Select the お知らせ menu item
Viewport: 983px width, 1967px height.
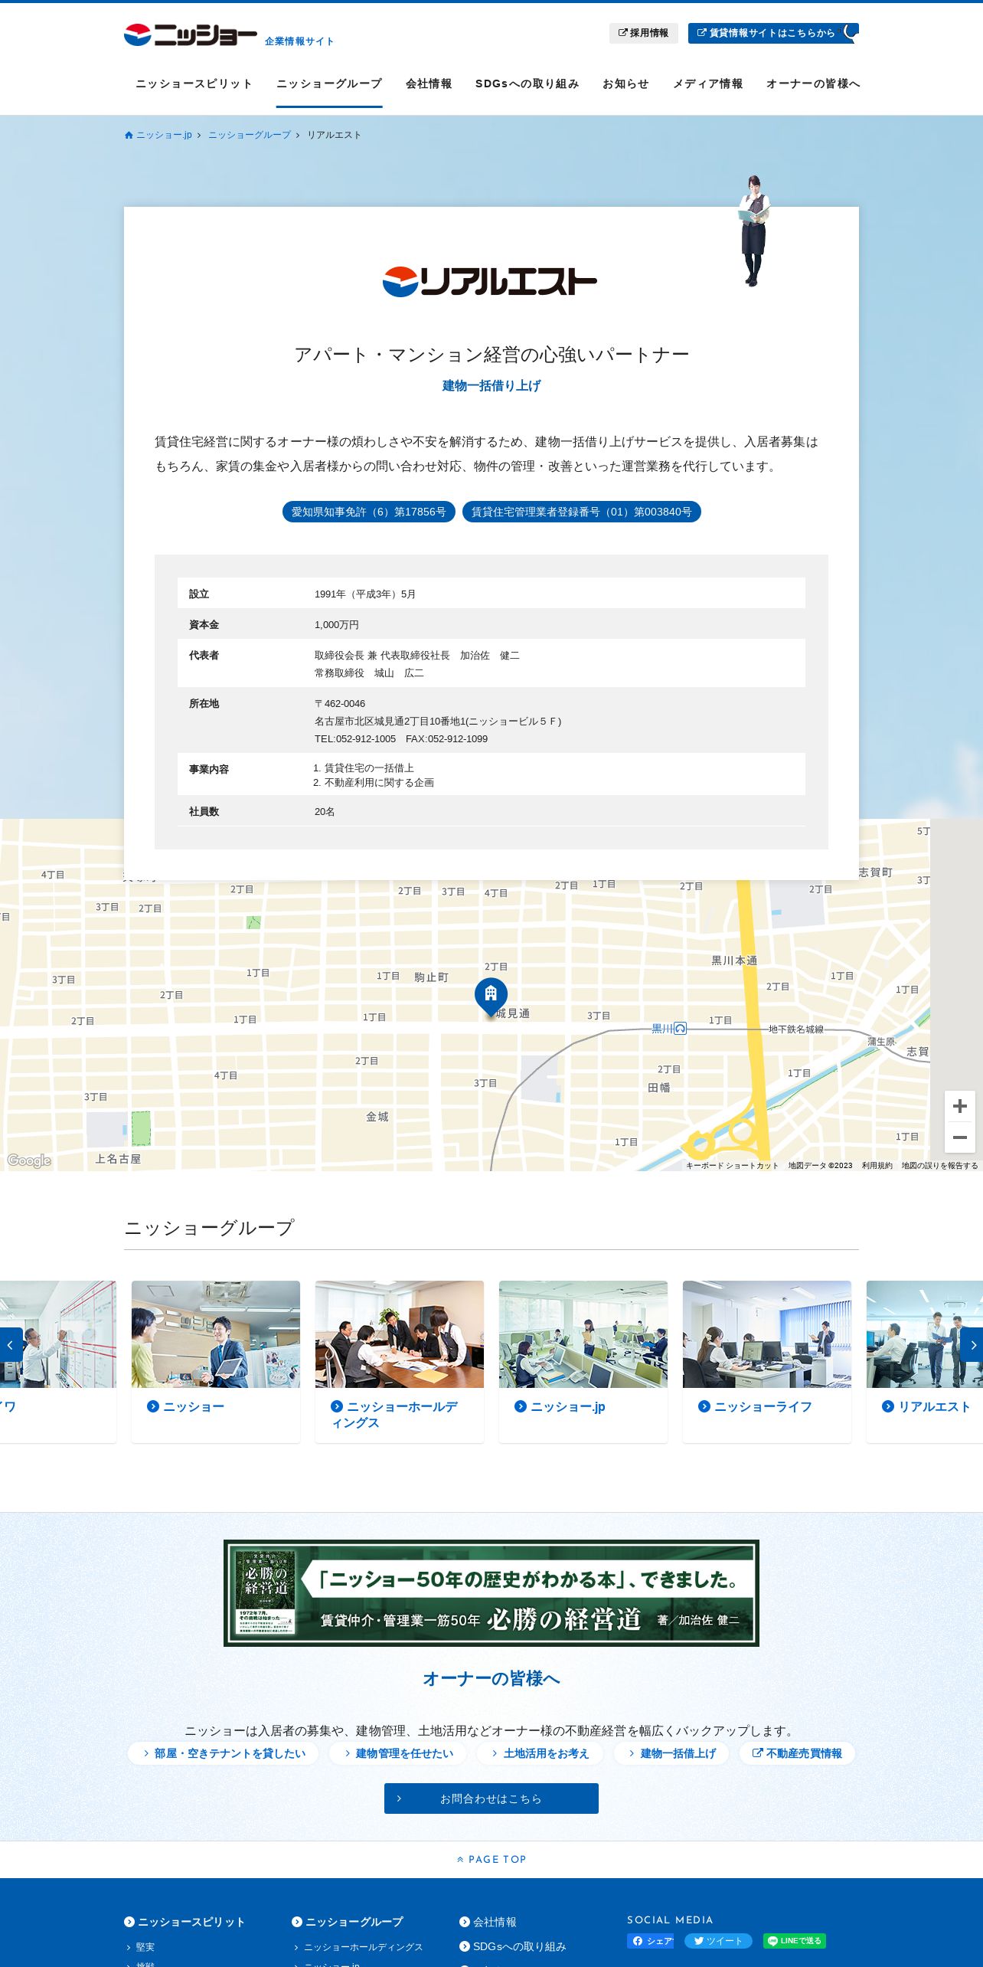pyautogui.click(x=625, y=83)
